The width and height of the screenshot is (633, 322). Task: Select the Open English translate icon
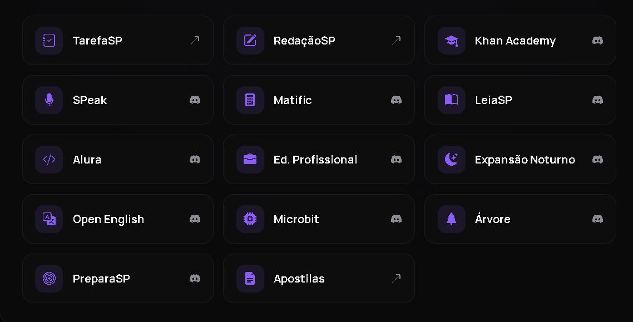coord(49,219)
